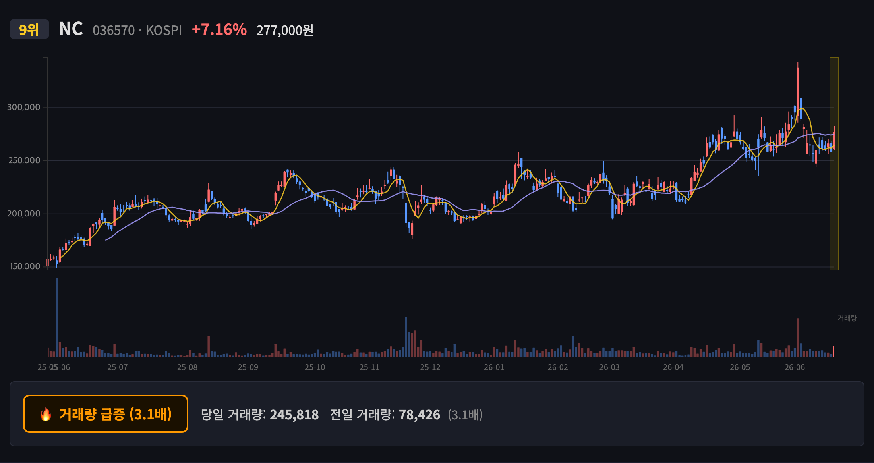This screenshot has height=463, width=874.
Task: Click the +7.16% change percentage
Action: 219,30
